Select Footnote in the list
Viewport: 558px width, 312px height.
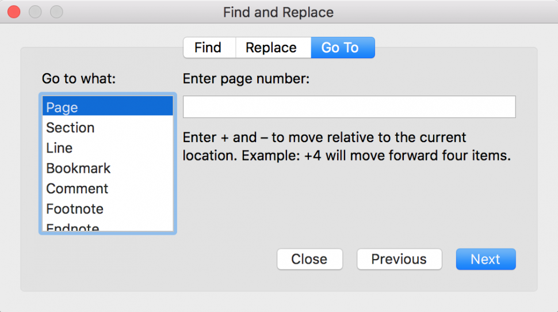point(108,209)
